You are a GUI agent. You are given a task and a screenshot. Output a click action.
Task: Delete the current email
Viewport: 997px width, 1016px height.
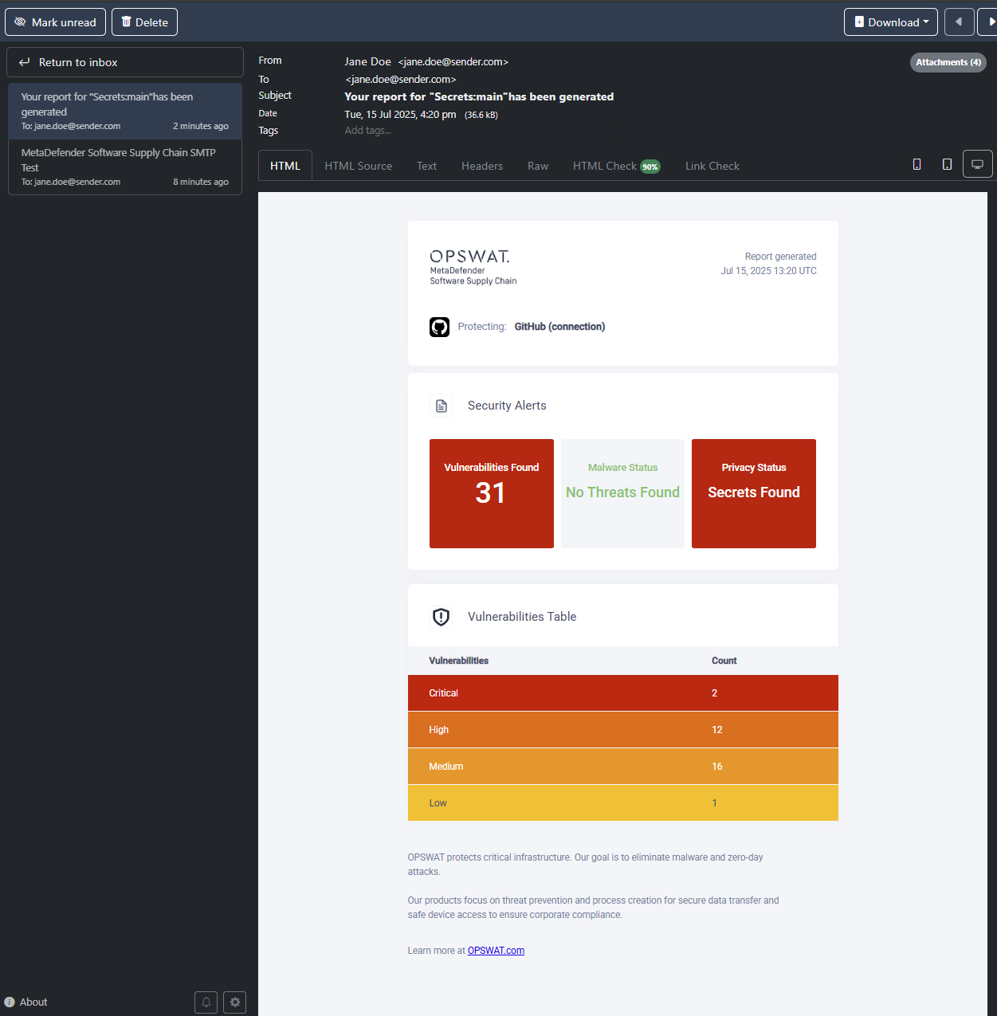click(144, 22)
